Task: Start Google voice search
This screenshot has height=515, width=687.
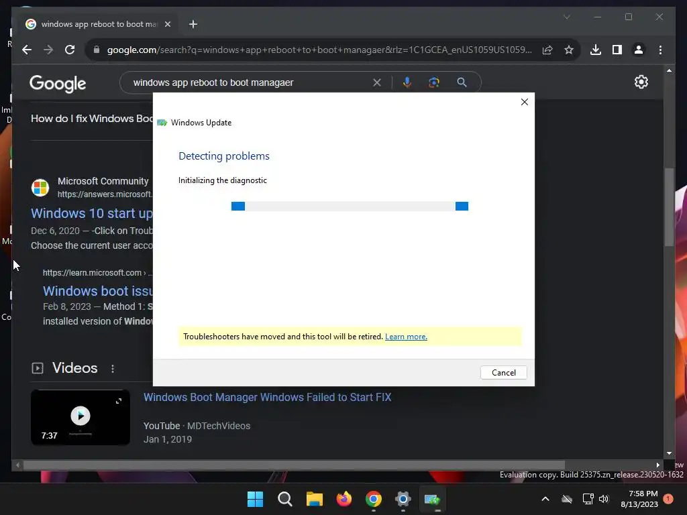Action: (407, 82)
